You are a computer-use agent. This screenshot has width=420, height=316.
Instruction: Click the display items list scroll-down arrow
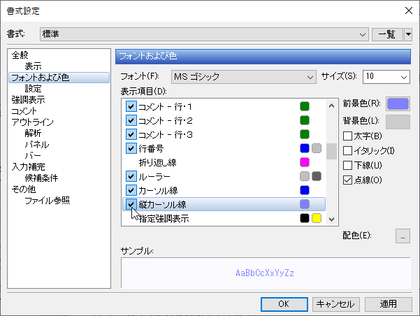pyautogui.click(x=332, y=220)
